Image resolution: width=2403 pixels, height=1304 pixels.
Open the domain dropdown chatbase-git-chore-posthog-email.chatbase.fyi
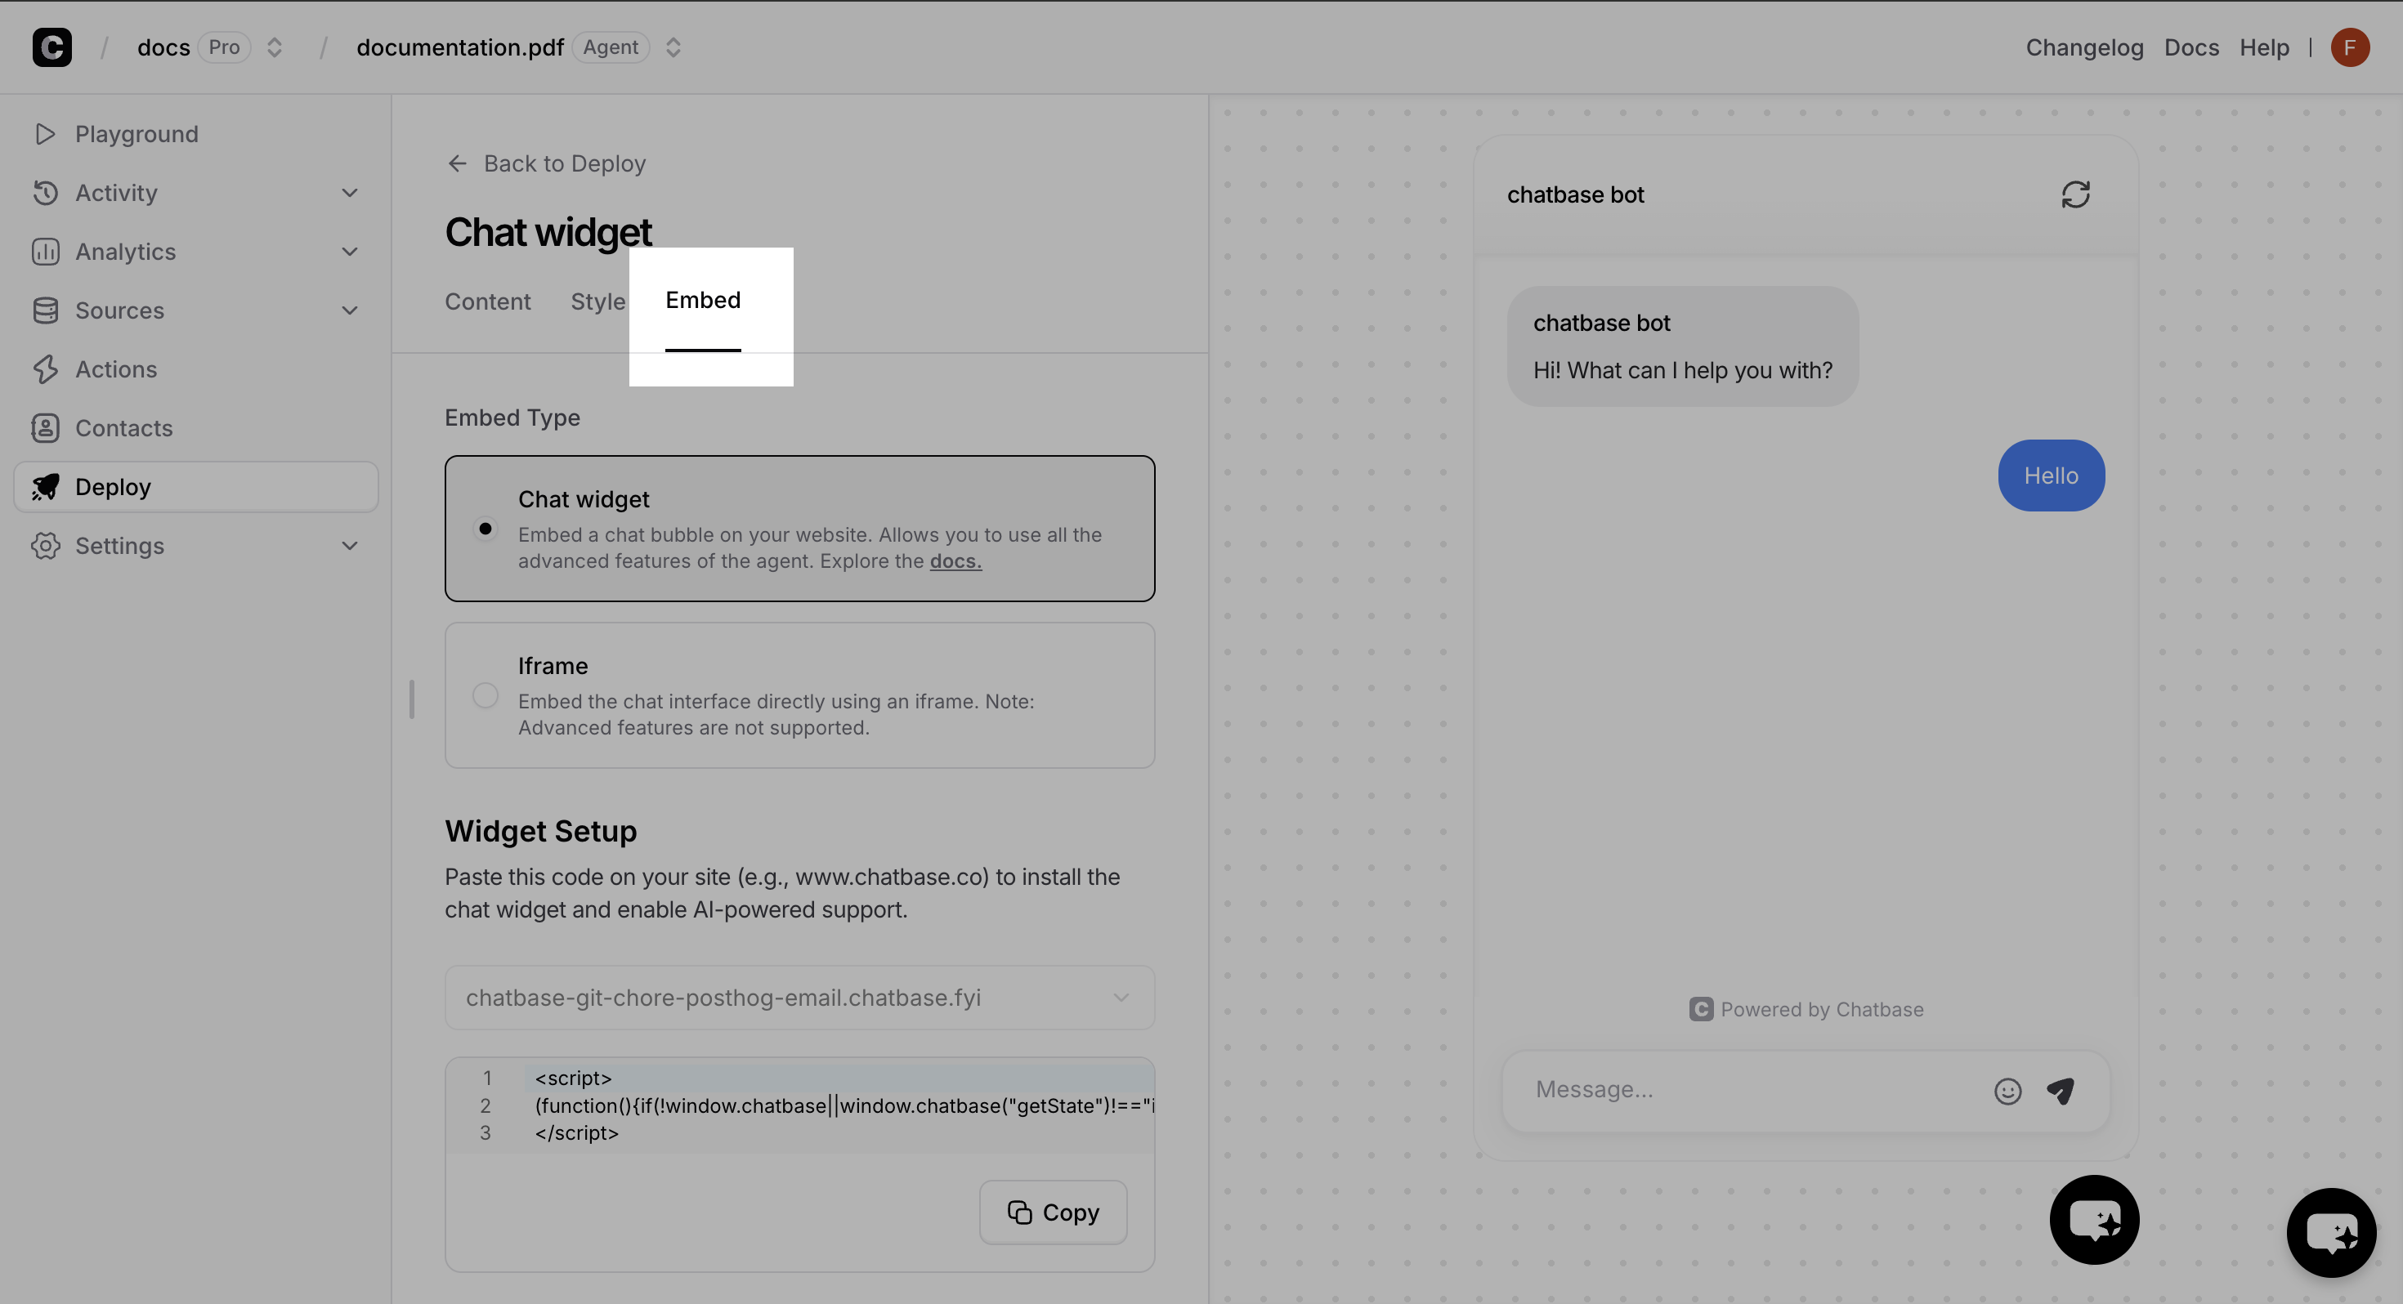click(x=799, y=997)
